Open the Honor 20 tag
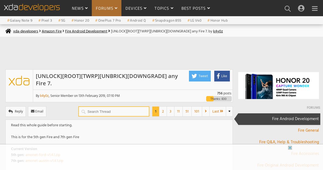The width and height of the screenshot is (323, 170). tap(80, 21)
